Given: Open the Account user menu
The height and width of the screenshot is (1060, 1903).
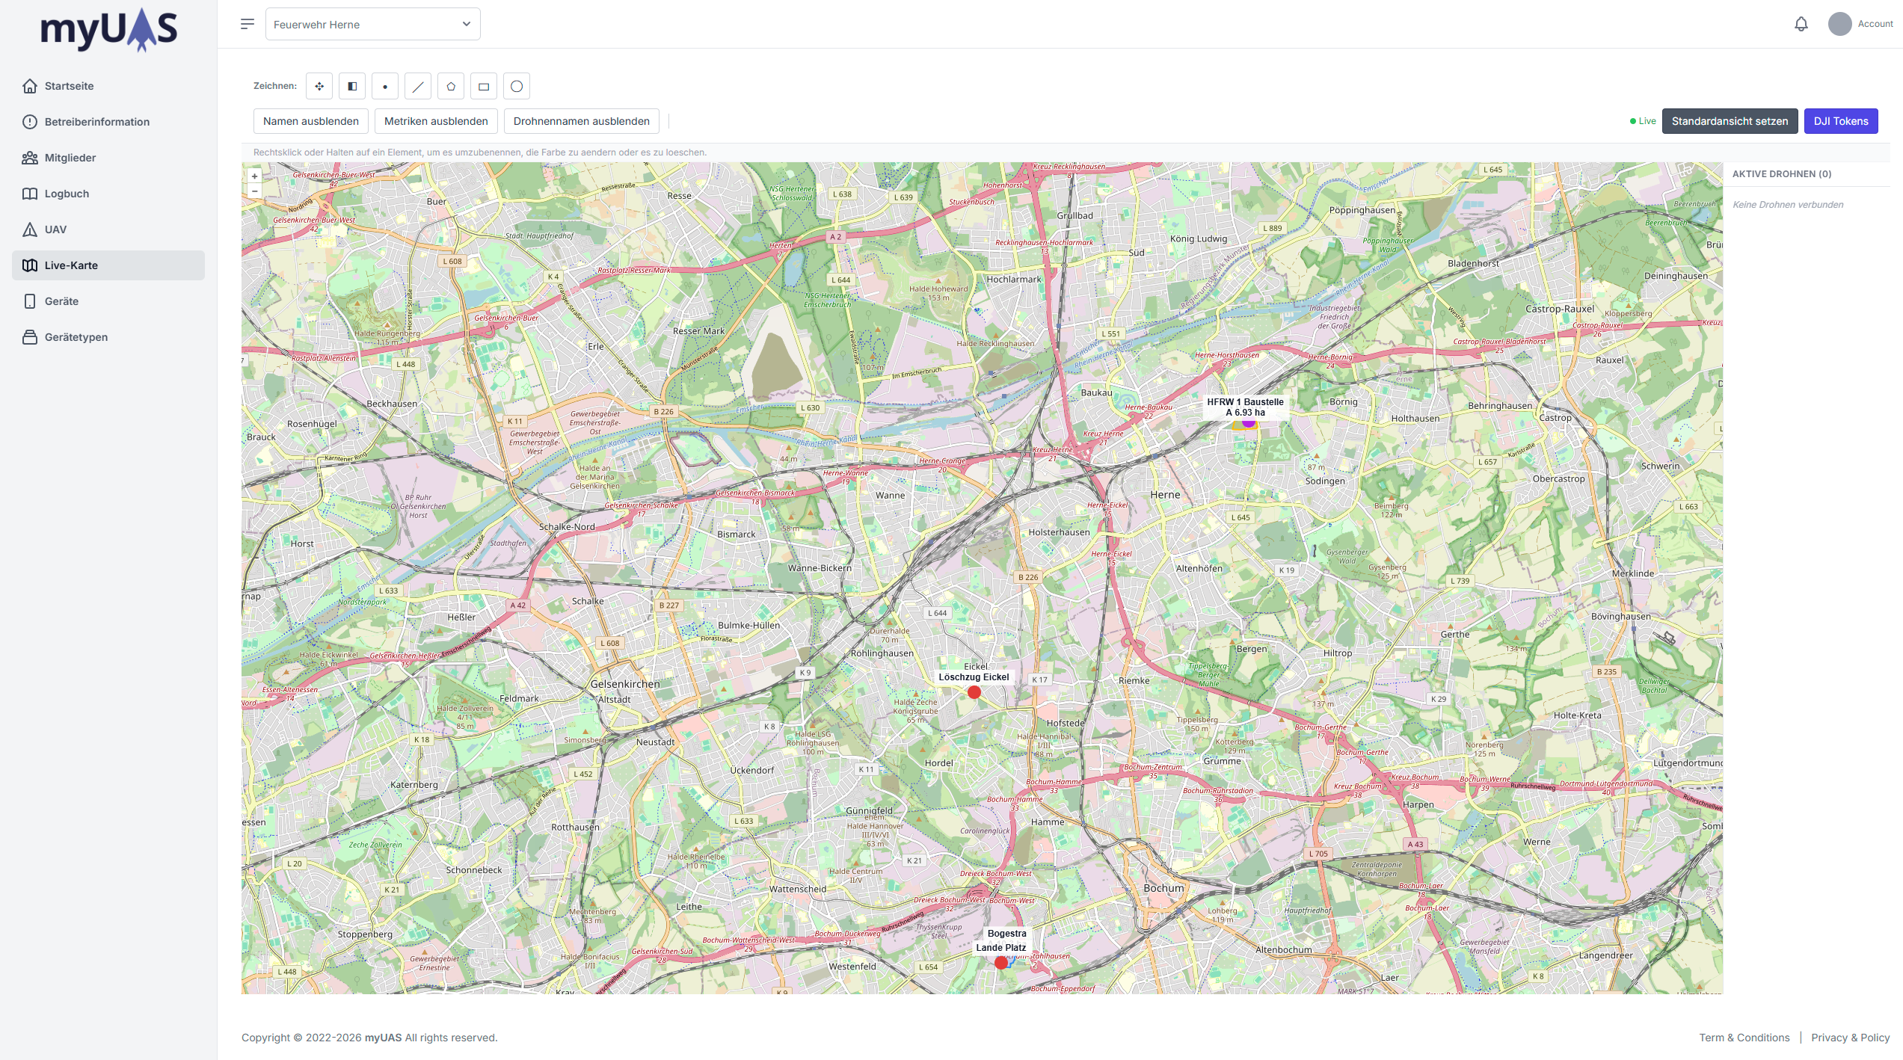Looking at the screenshot, I should (1860, 24).
